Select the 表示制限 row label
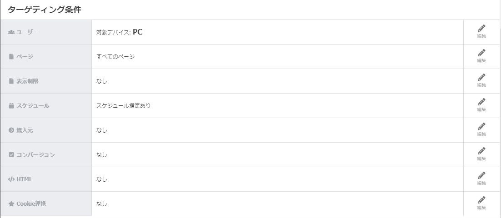The height and width of the screenshot is (218, 501). click(27, 81)
